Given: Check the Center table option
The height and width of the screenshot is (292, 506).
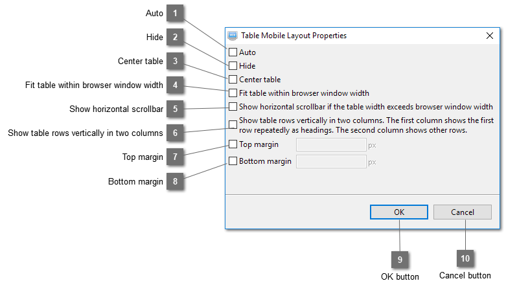Looking at the screenshot, I should (233, 80).
